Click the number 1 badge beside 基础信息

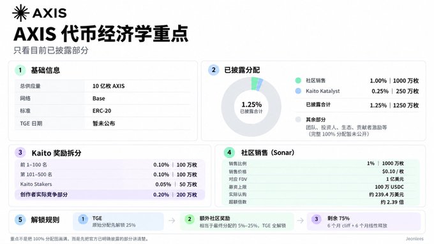(x=20, y=70)
